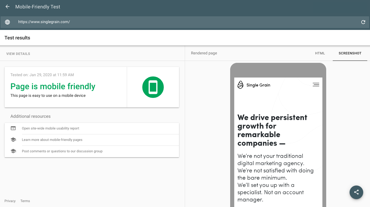Click the Additional resources label
370x207 pixels.
(30, 116)
